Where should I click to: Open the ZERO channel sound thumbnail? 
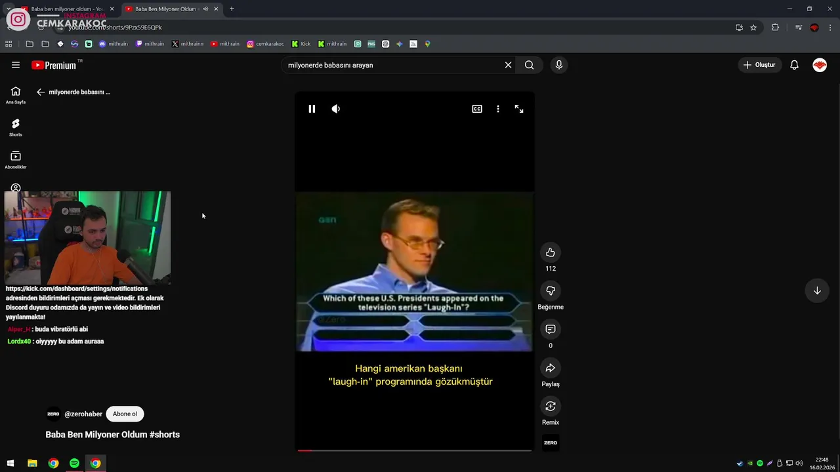point(551,443)
